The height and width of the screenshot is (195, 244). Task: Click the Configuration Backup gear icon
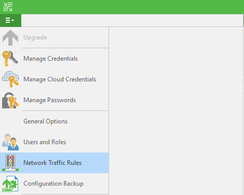point(10,184)
